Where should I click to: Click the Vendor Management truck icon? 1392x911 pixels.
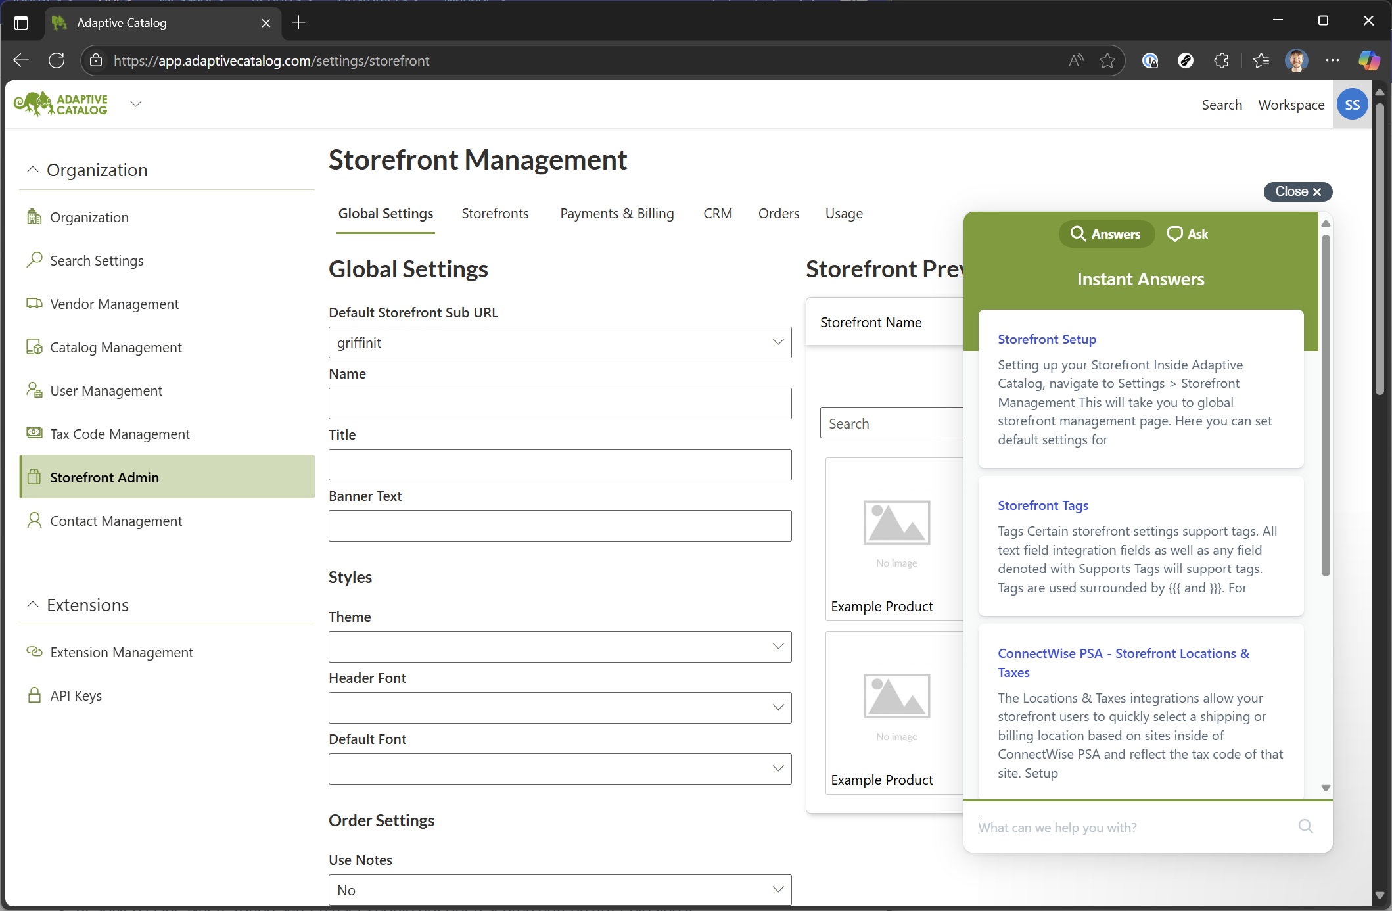pos(34,304)
